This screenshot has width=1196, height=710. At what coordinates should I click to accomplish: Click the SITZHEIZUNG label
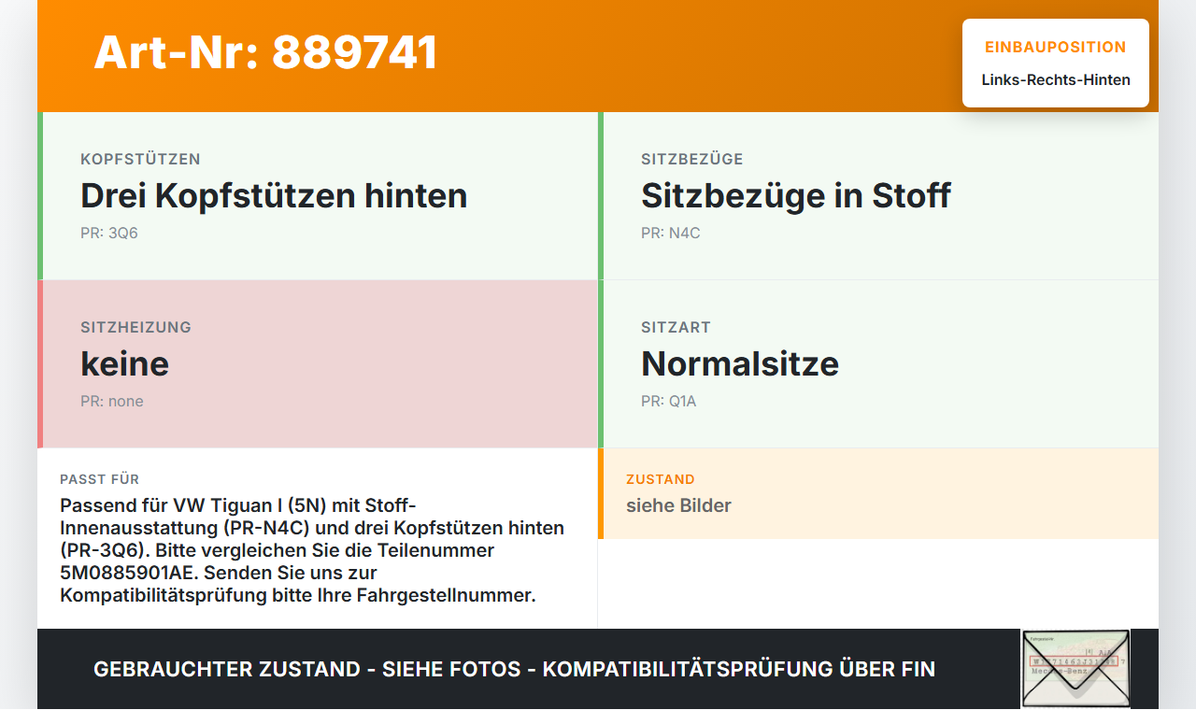135,328
